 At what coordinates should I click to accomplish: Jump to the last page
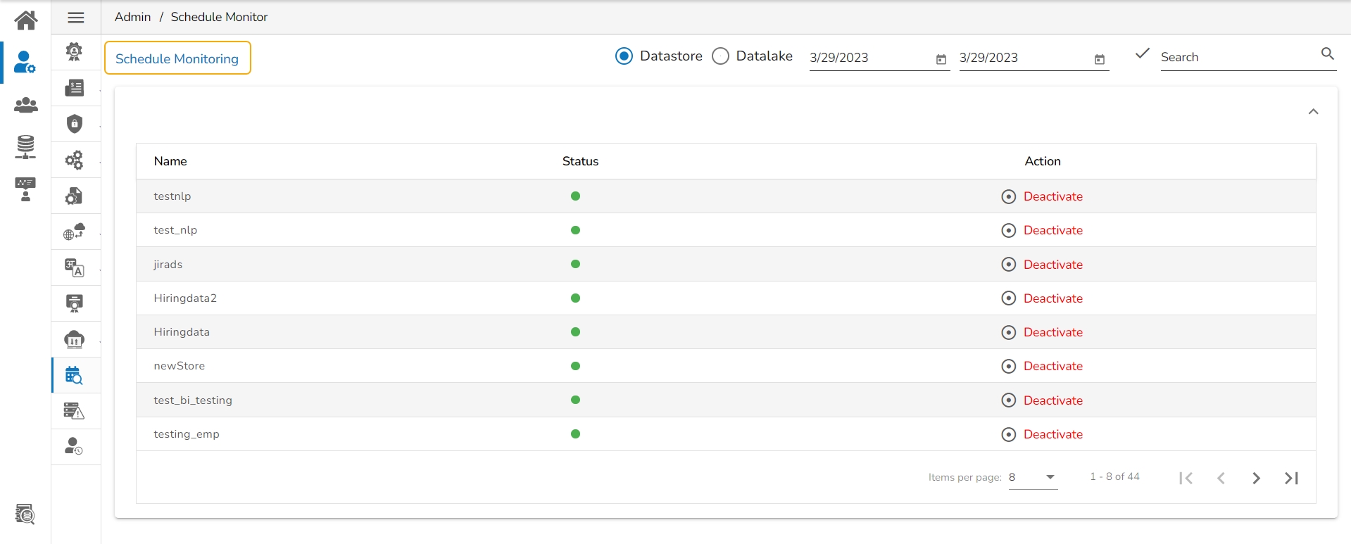pos(1291,479)
